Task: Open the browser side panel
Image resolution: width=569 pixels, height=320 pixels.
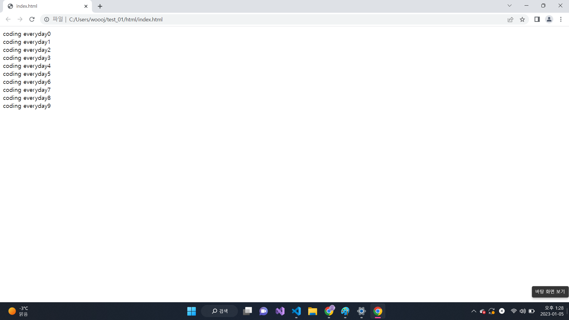Action: pyautogui.click(x=537, y=20)
